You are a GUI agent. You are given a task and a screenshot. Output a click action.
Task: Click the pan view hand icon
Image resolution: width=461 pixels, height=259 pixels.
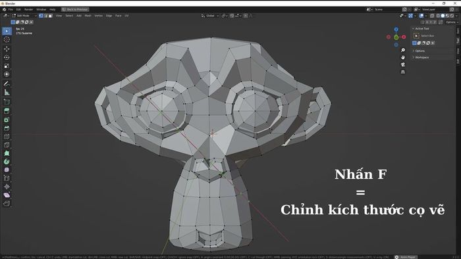point(403,57)
